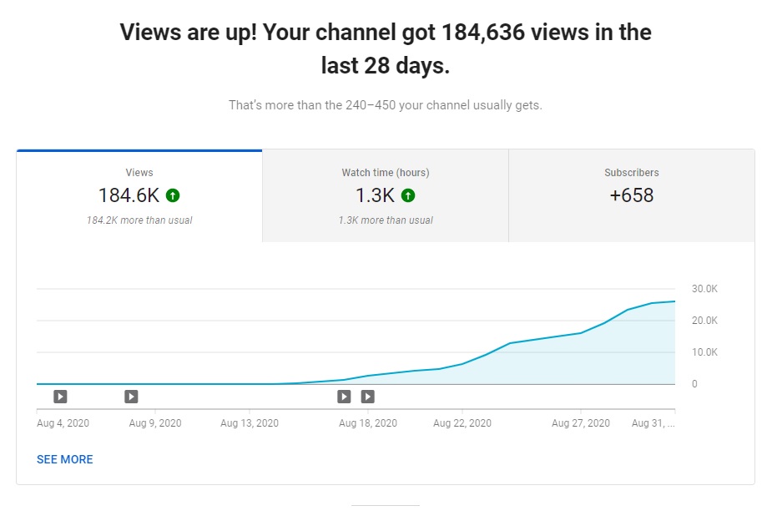This screenshot has height=516, width=772.
Task: Click the "240–450 your channel usually gets" subtitle
Action: pos(386,106)
